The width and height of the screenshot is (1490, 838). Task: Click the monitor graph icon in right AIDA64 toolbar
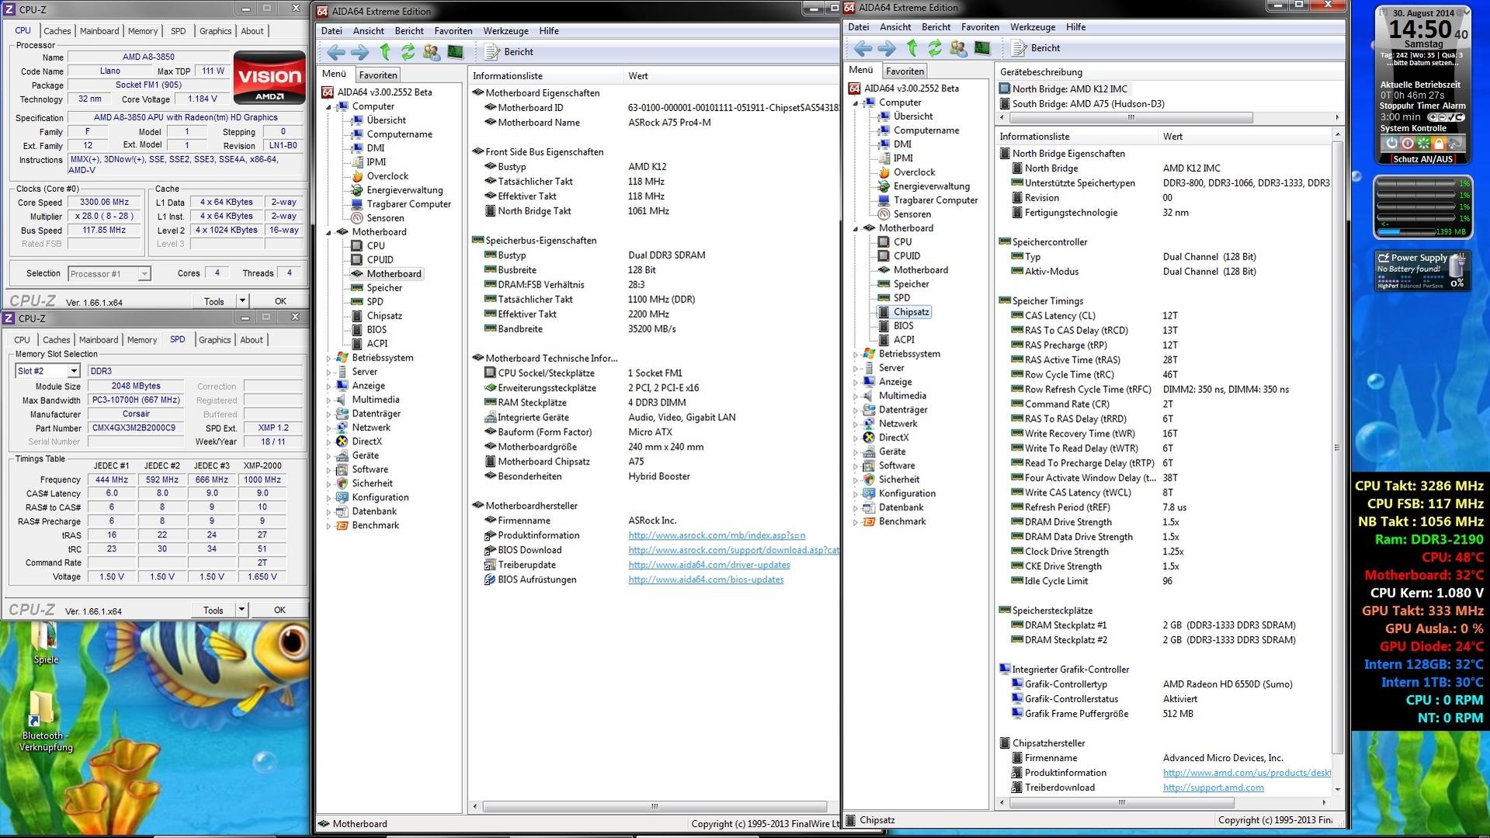click(x=981, y=48)
